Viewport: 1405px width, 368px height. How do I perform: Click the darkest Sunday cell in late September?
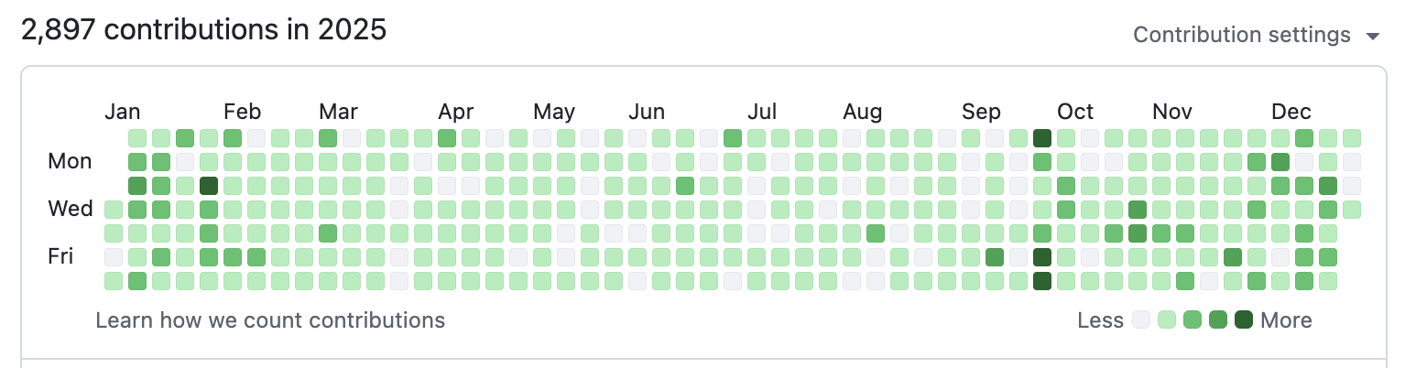(1042, 138)
